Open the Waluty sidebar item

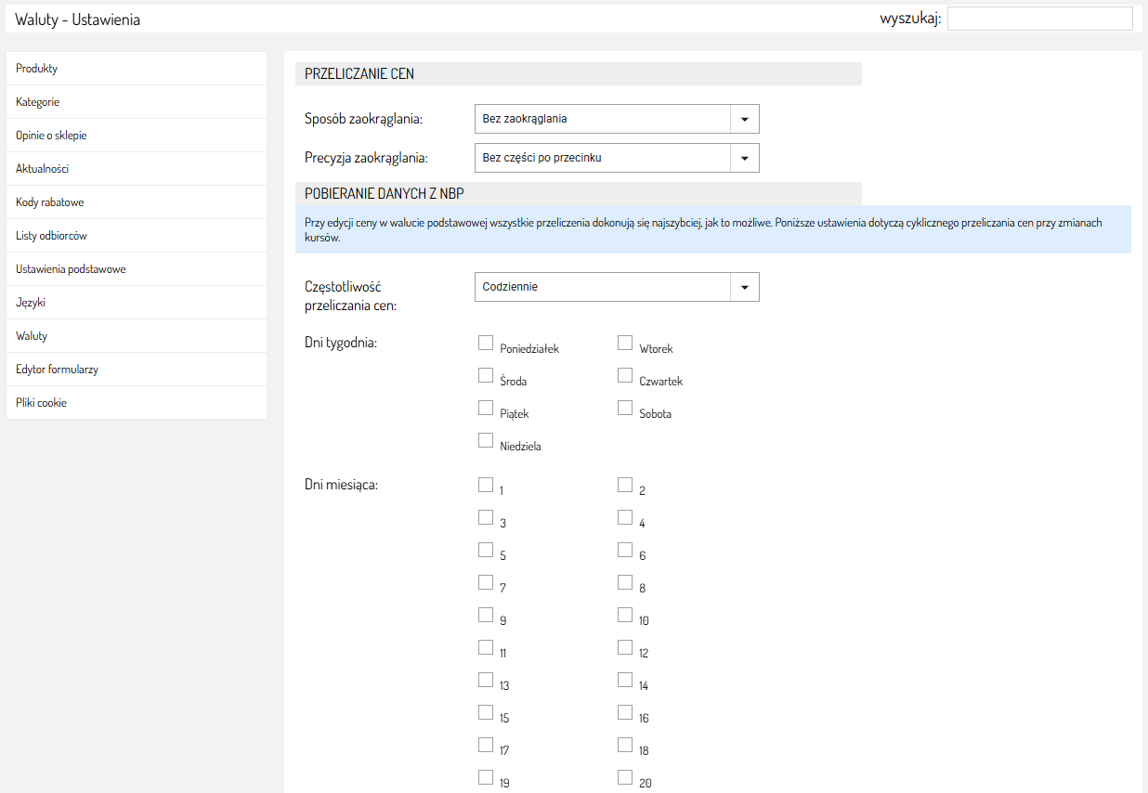32,336
